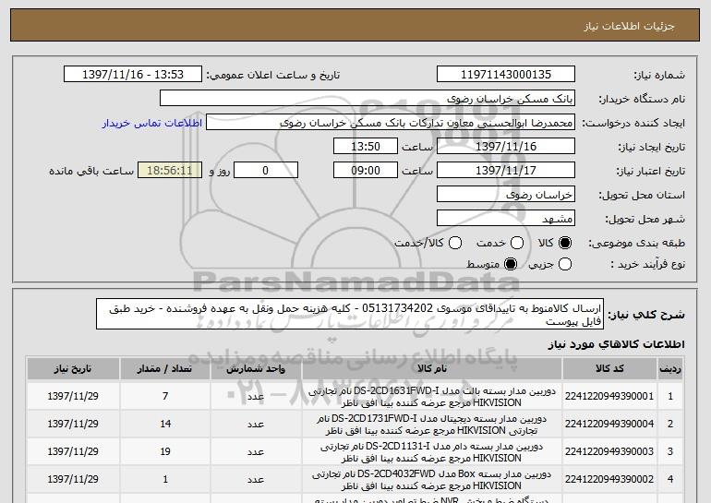Click the اطلاعات کالاهای مورد نیاز heading
The width and height of the screenshot is (711, 503).
[x=616, y=344]
